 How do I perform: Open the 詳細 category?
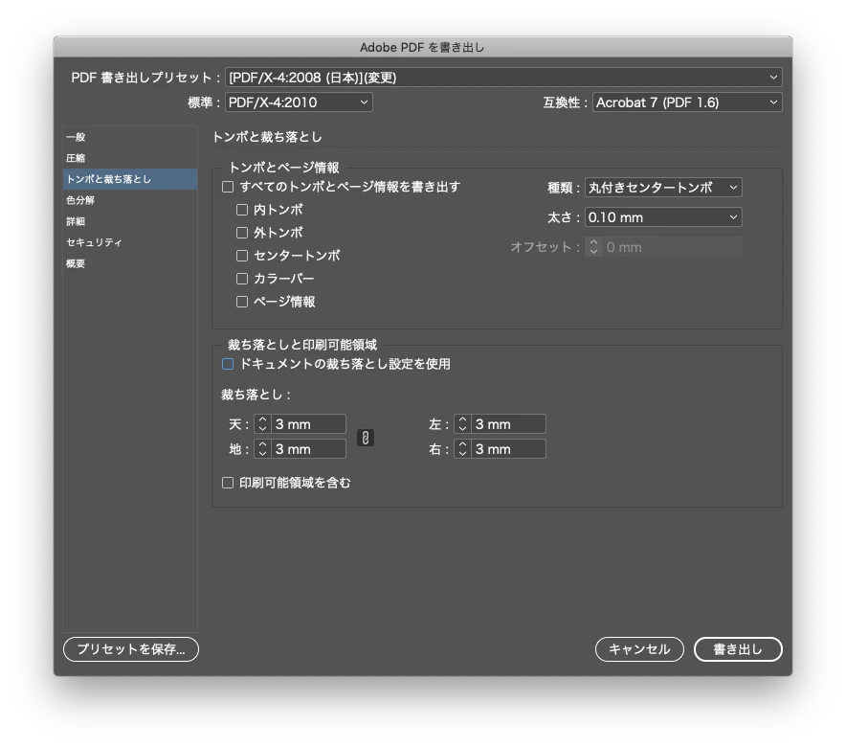[130, 221]
